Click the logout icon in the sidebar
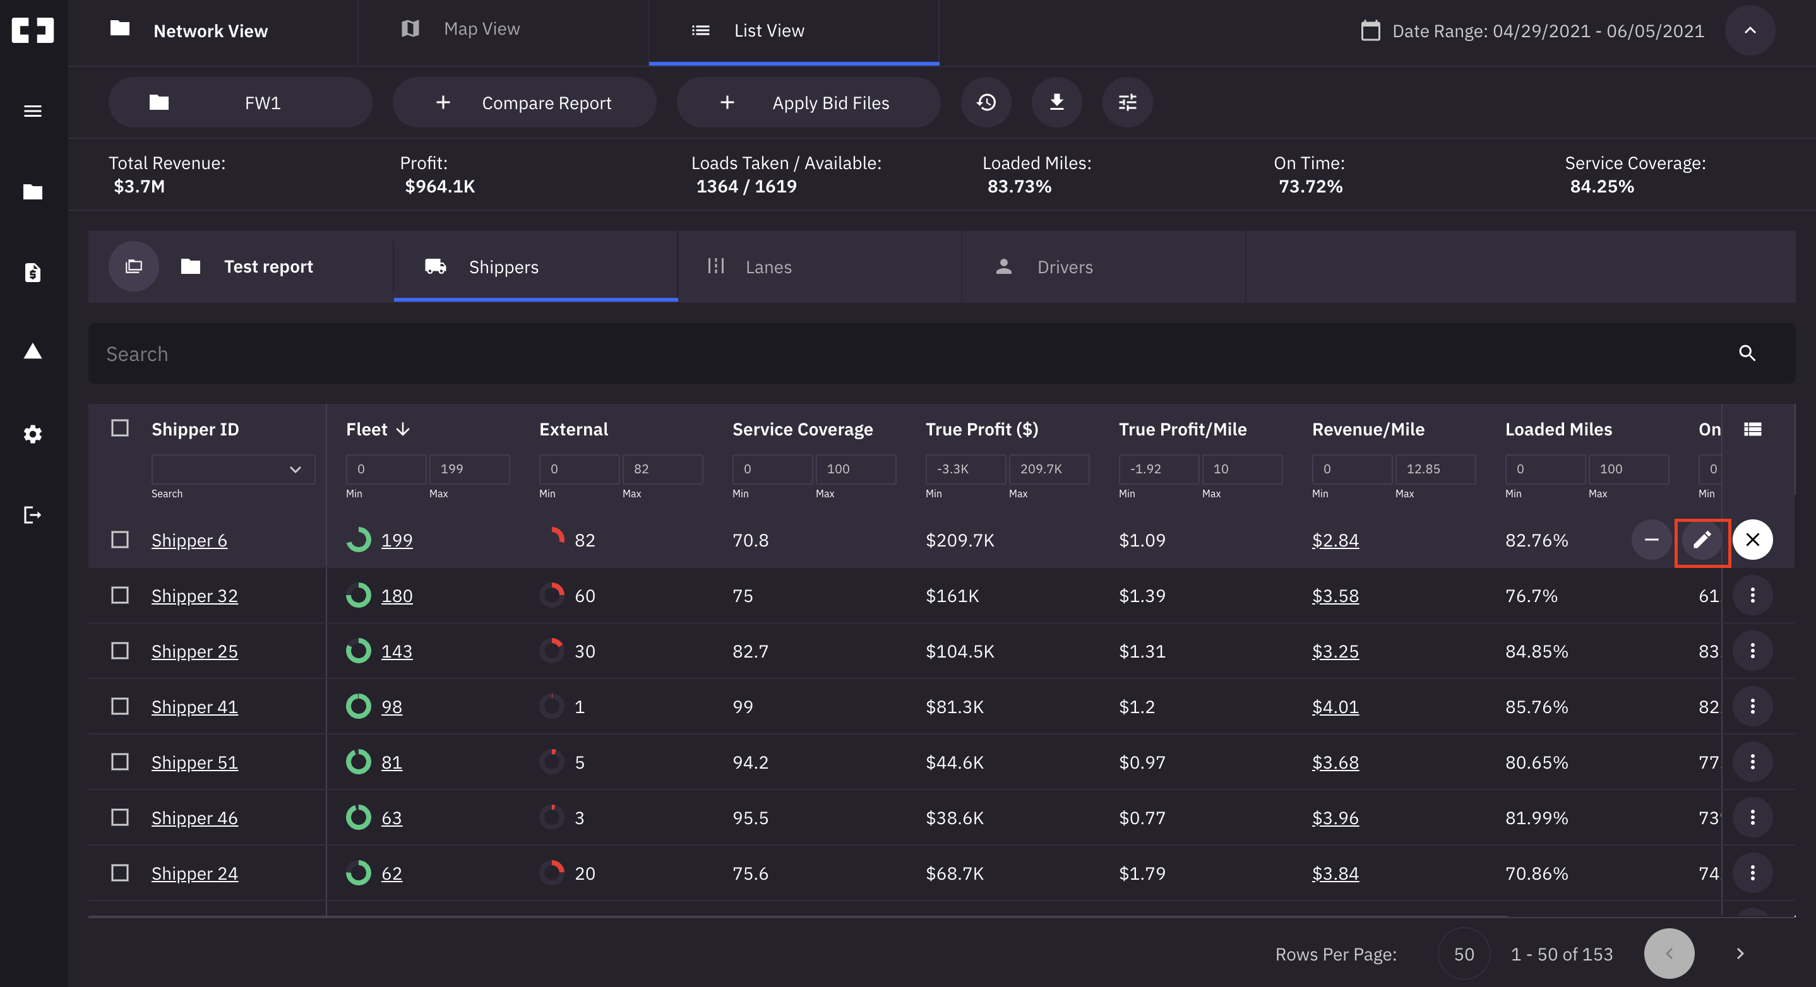The width and height of the screenshot is (1816, 987). [32, 515]
